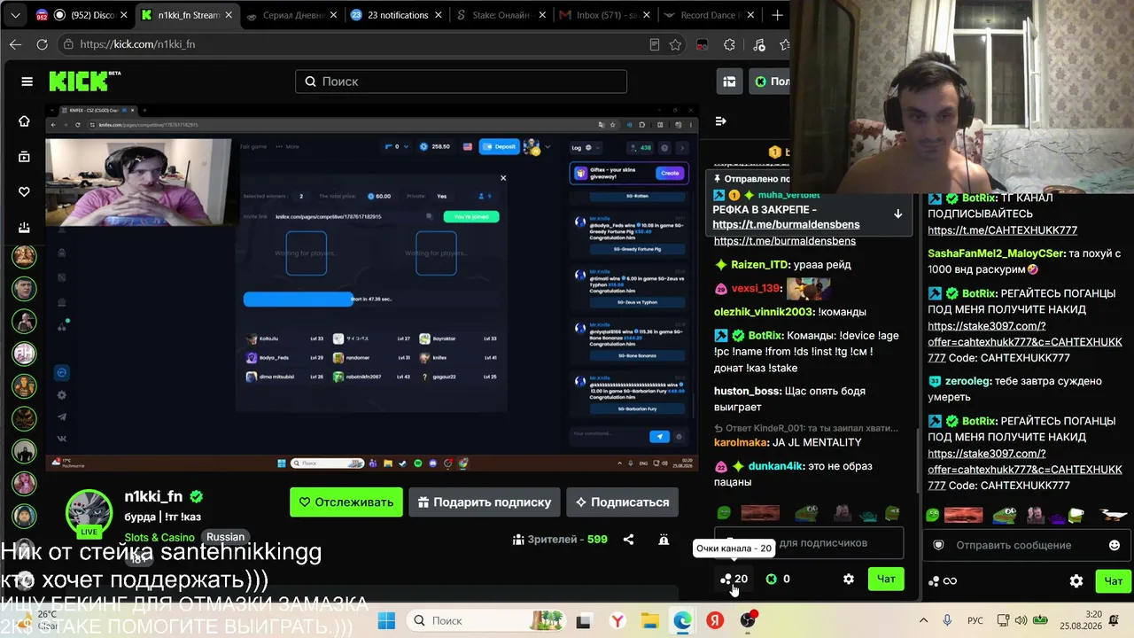1134x638 pixels.
Task: Open the Kicks balance icon showing 0
Action: pos(778,579)
